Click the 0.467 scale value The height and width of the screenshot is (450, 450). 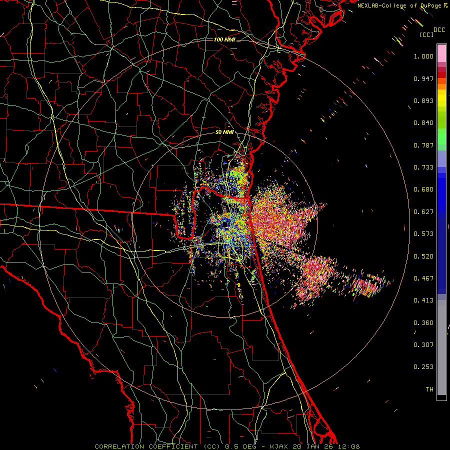423,278
